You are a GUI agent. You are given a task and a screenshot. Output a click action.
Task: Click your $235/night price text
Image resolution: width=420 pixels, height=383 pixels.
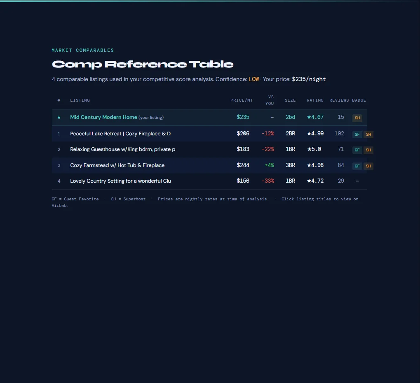coord(309,79)
